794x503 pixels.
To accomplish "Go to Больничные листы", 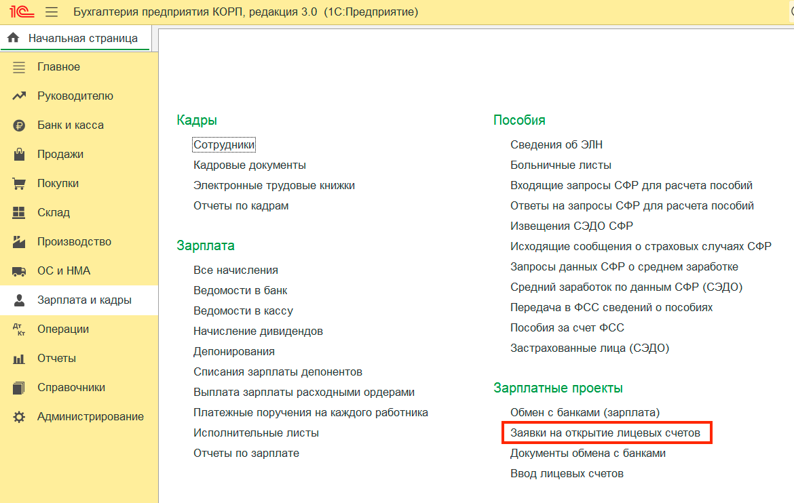I will 561,165.
